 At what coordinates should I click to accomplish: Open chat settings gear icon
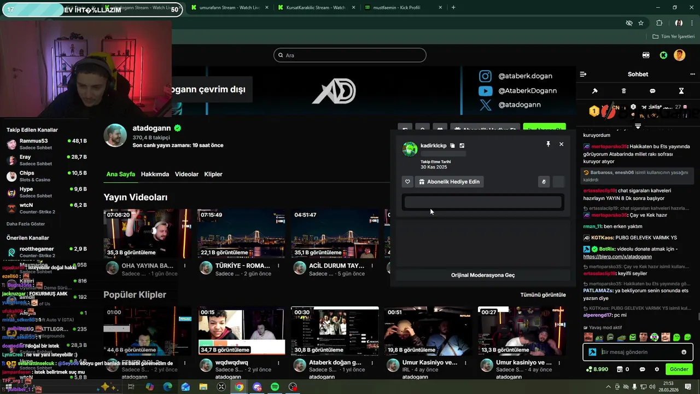pyautogui.click(x=657, y=369)
